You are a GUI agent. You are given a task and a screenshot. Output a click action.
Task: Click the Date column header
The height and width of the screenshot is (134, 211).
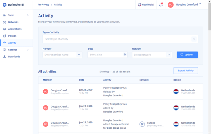(82, 80)
